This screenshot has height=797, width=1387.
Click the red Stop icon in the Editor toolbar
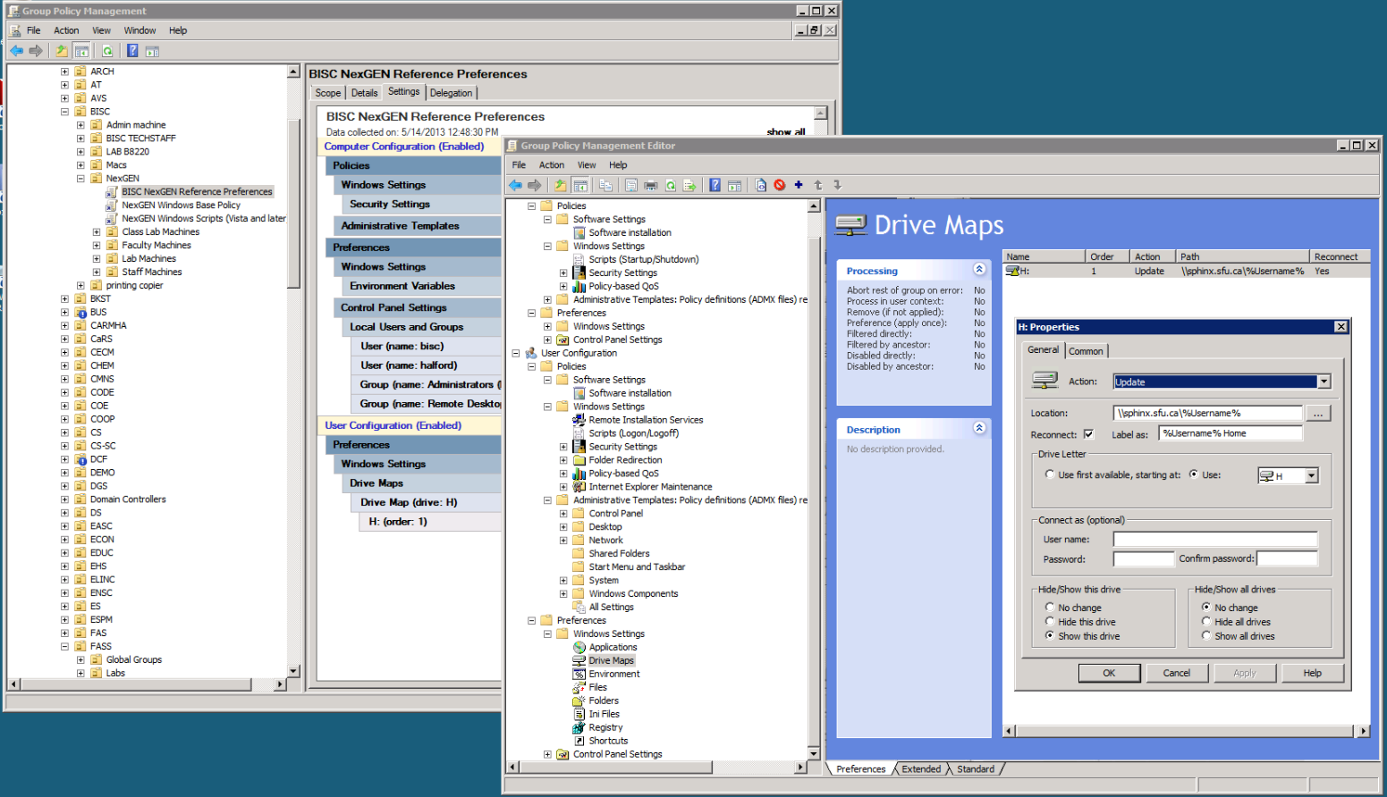[x=780, y=185]
